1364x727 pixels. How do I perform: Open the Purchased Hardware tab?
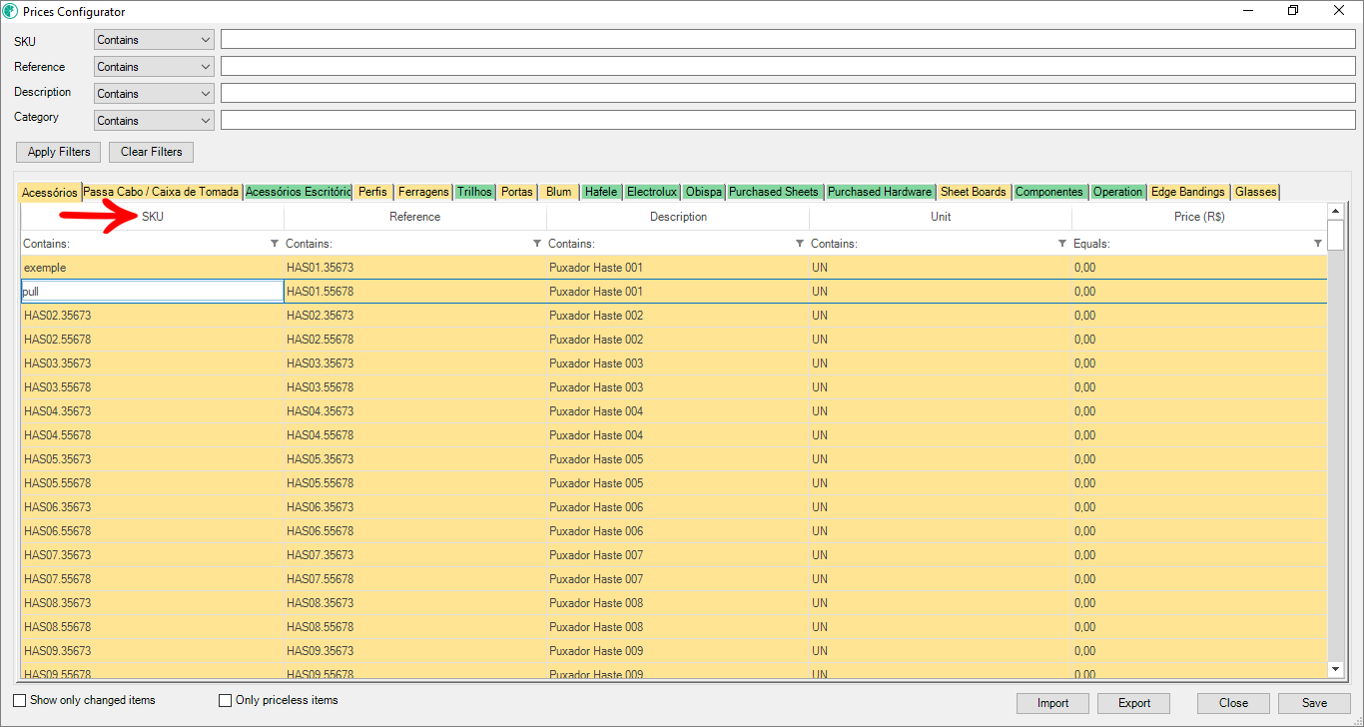[880, 192]
